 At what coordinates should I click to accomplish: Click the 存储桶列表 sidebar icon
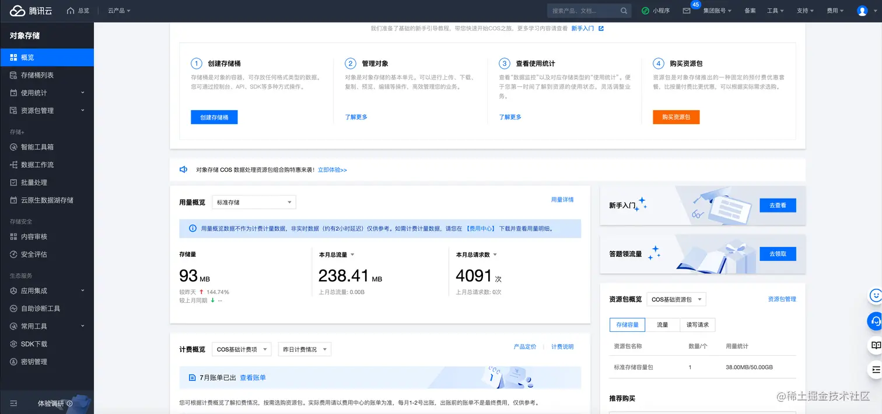click(x=14, y=75)
